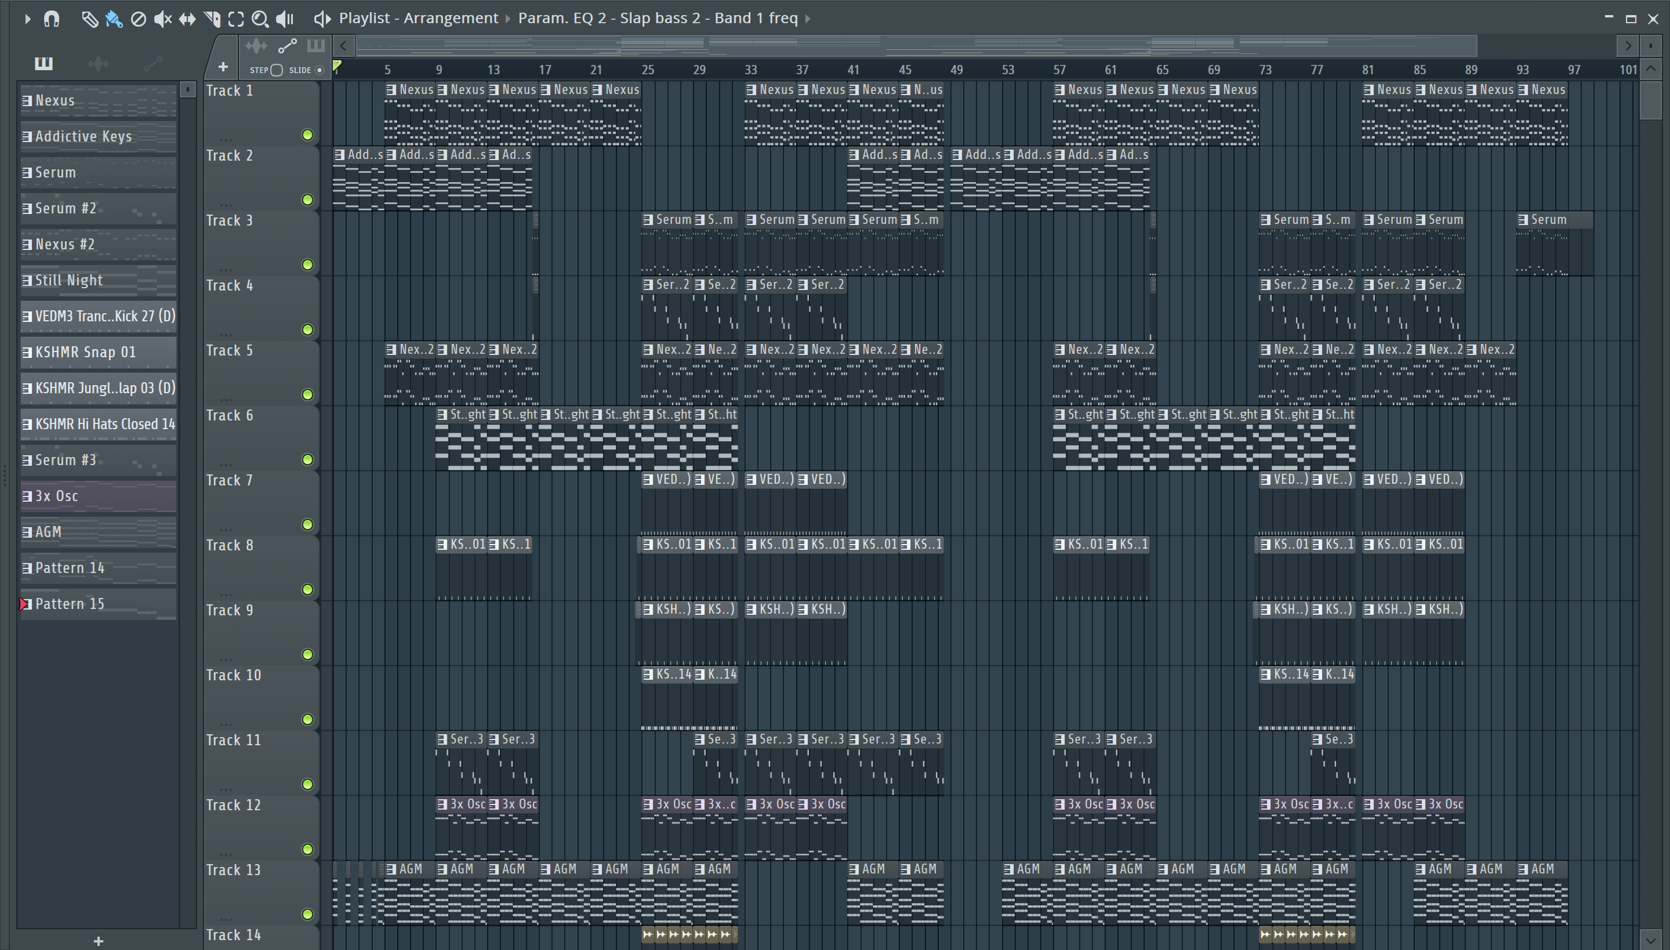Select the Mute tool

pos(162,19)
